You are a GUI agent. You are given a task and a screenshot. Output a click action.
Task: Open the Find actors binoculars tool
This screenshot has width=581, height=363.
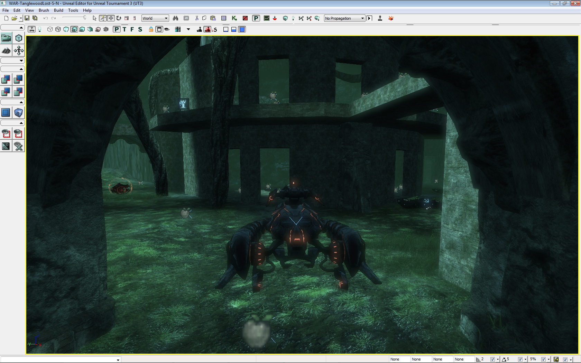pos(176,18)
